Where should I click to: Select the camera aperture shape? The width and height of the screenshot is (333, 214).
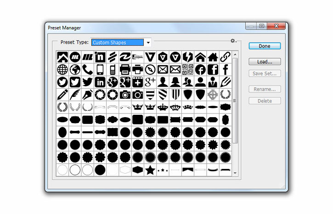100,95
